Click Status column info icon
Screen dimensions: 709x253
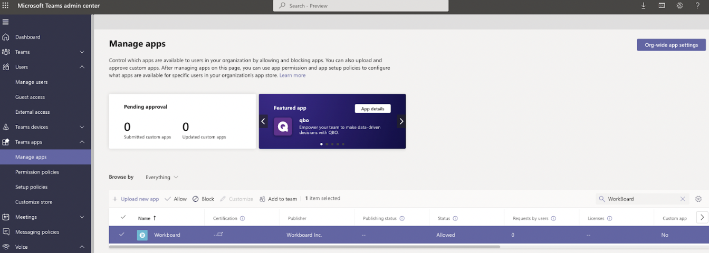[455, 218]
